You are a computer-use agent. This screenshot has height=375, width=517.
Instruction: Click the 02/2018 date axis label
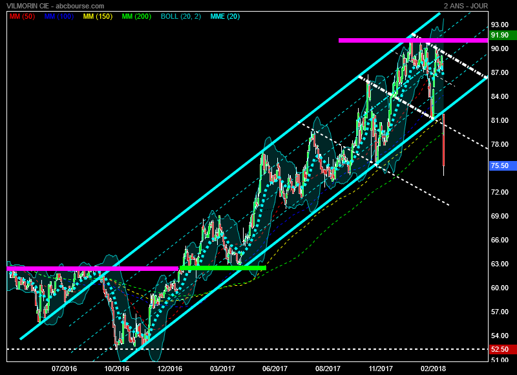[433, 369]
